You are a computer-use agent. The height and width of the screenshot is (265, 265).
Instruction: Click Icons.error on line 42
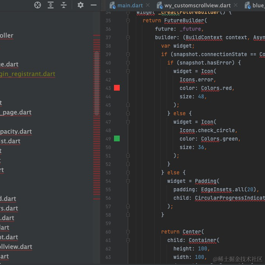(196, 79)
